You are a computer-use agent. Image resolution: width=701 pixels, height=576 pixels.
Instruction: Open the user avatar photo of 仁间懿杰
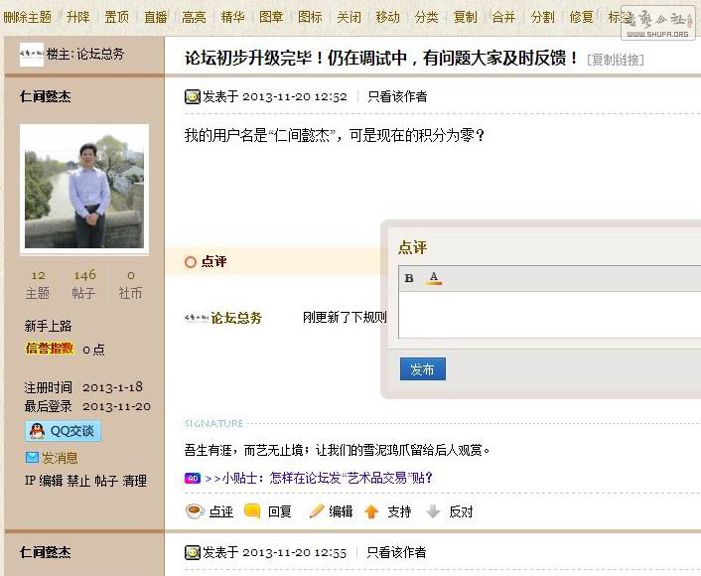pos(84,188)
